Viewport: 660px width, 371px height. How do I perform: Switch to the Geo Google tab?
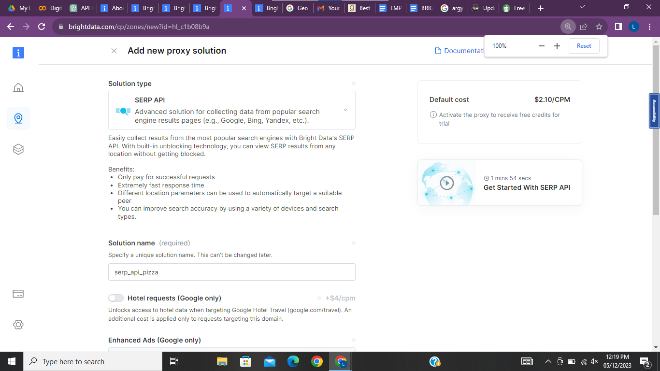297,8
